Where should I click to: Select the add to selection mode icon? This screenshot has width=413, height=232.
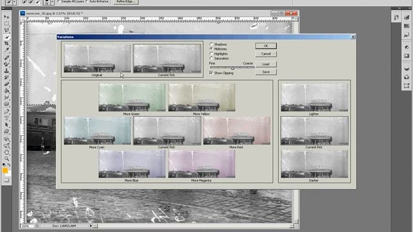click(x=31, y=2)
